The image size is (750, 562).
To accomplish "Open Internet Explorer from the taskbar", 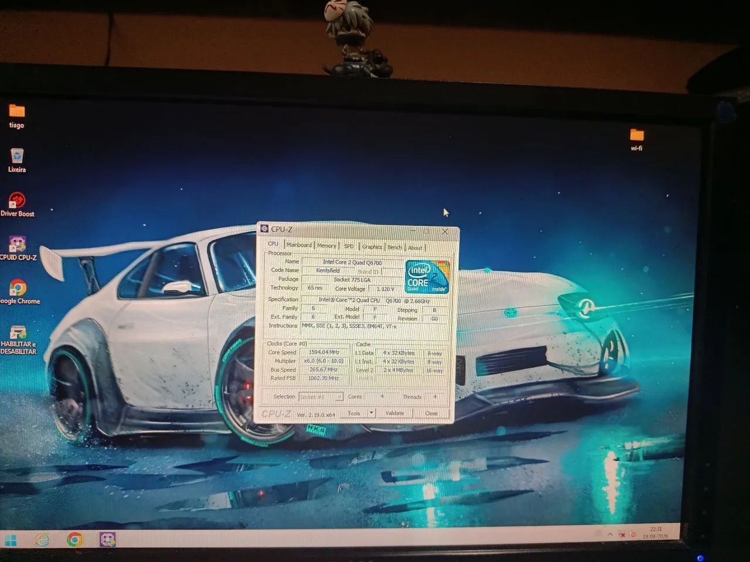I will pyautogui.click(x=43, y=539).
